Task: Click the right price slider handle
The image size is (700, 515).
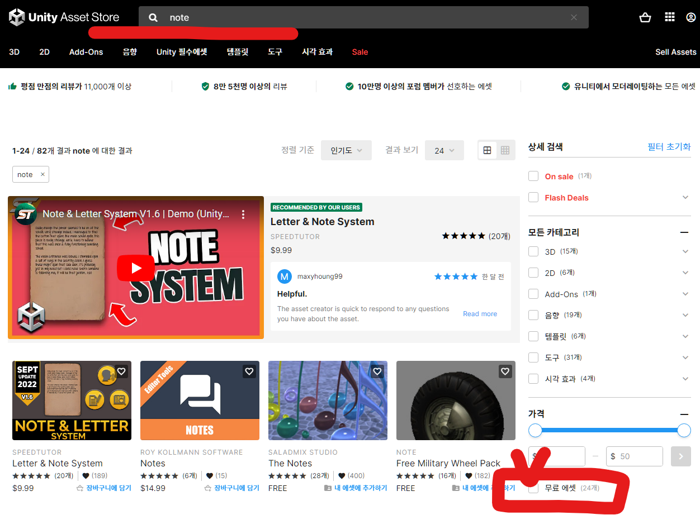Action: point(684,430)
